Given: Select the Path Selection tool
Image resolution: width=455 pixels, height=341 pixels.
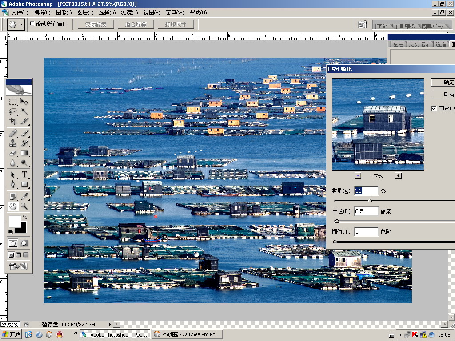Looking at the screenshot, I should (12, 174).
